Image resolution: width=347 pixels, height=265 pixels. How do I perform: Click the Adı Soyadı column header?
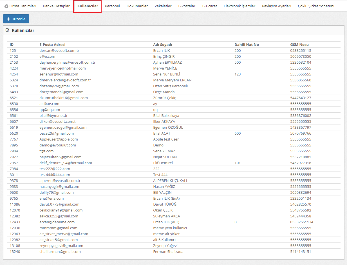[x=162, y=44]
